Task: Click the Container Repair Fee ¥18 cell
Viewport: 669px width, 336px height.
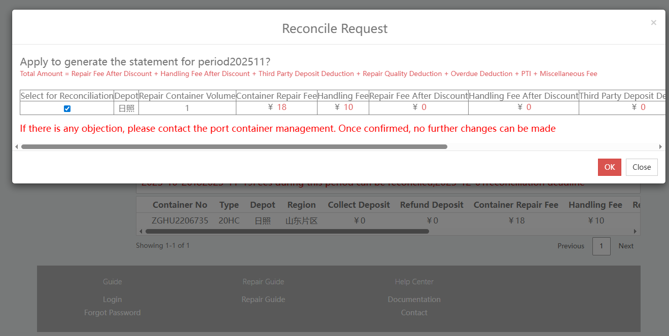Action: click(x=276, y=107)
